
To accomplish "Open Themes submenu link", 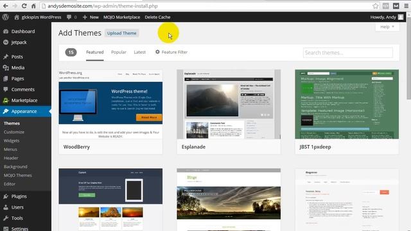I will pos(12,123).
